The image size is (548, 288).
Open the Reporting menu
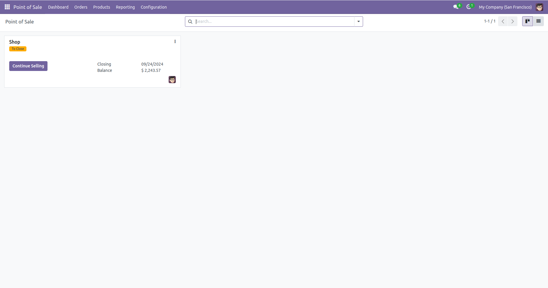pyautogui.click(x=125, y=7)
